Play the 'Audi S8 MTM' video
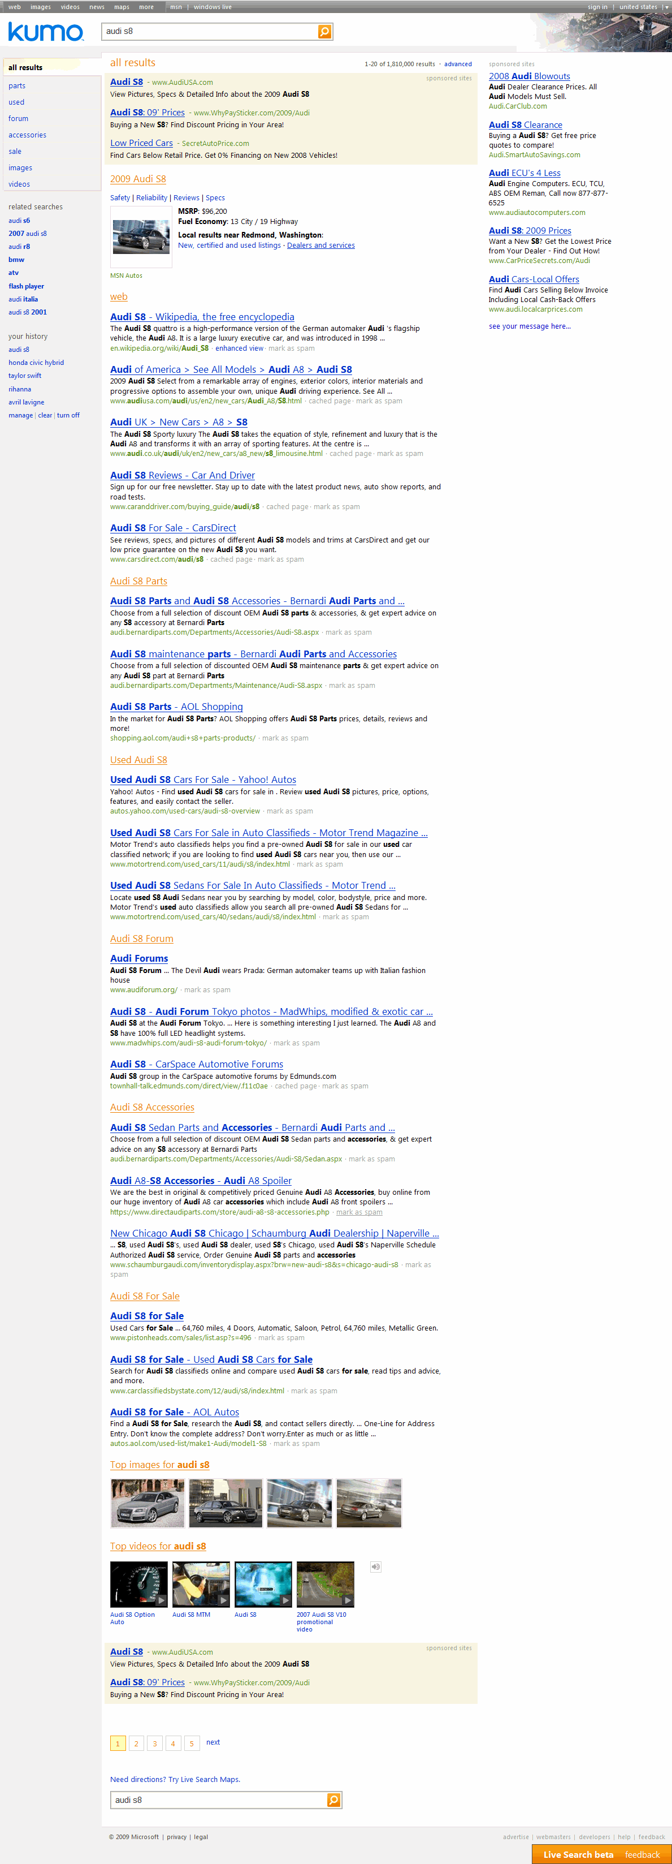Screen dimensions: 672x1864 click(x=201, y=1585)
